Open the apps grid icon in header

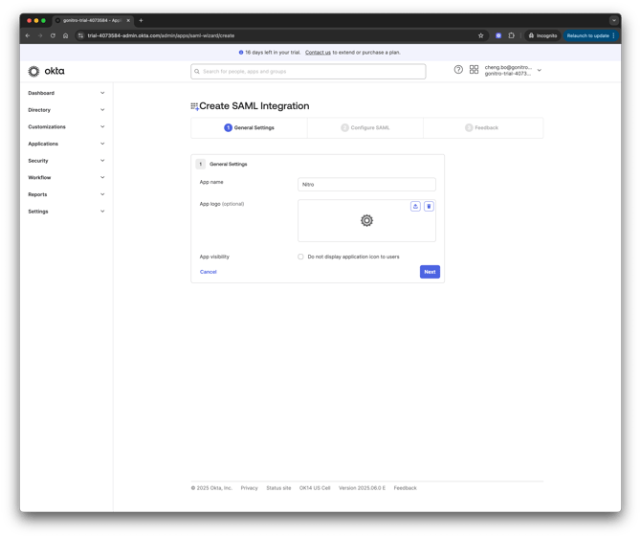[x=474, y=70]
